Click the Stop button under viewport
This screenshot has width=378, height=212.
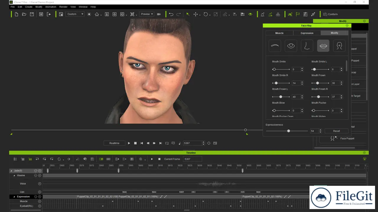(x=135, y=143)
